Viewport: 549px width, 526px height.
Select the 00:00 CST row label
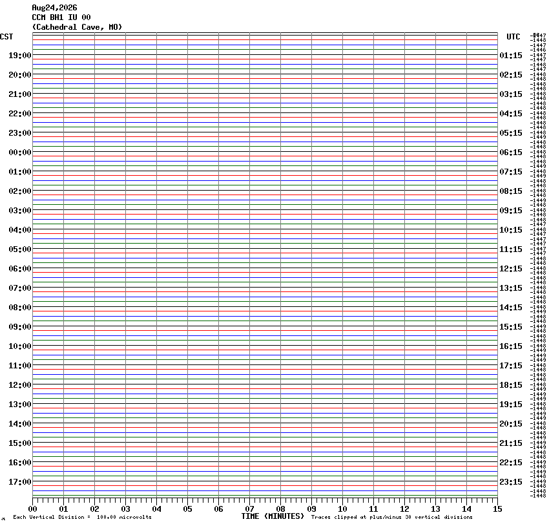click(x=20, y=153)
